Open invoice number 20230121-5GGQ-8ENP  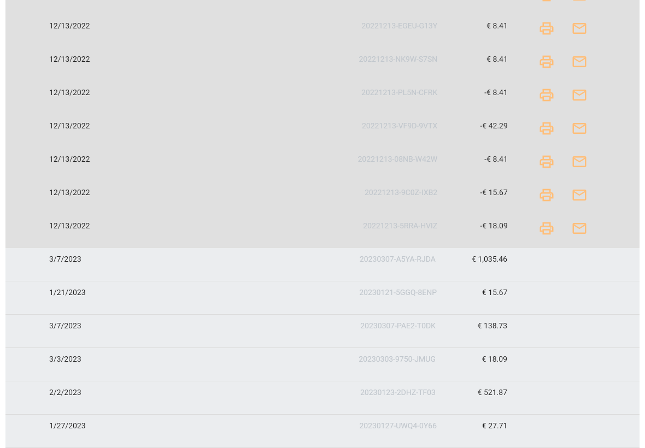point(397,292)
